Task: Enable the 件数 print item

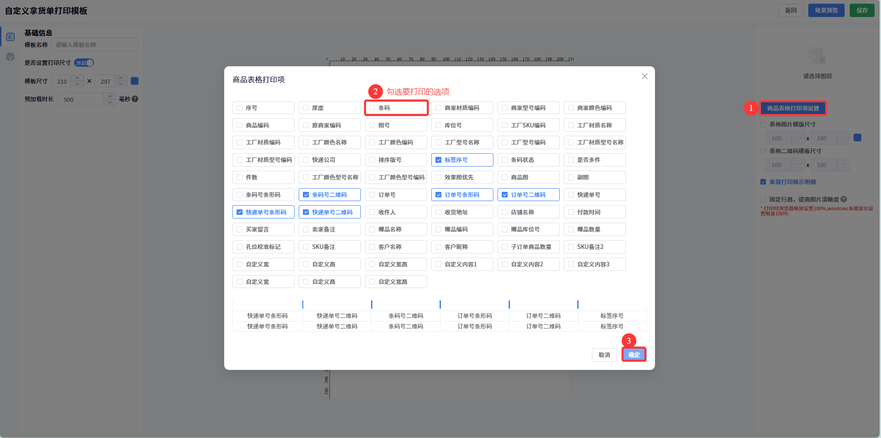Action: pos(239,177)
